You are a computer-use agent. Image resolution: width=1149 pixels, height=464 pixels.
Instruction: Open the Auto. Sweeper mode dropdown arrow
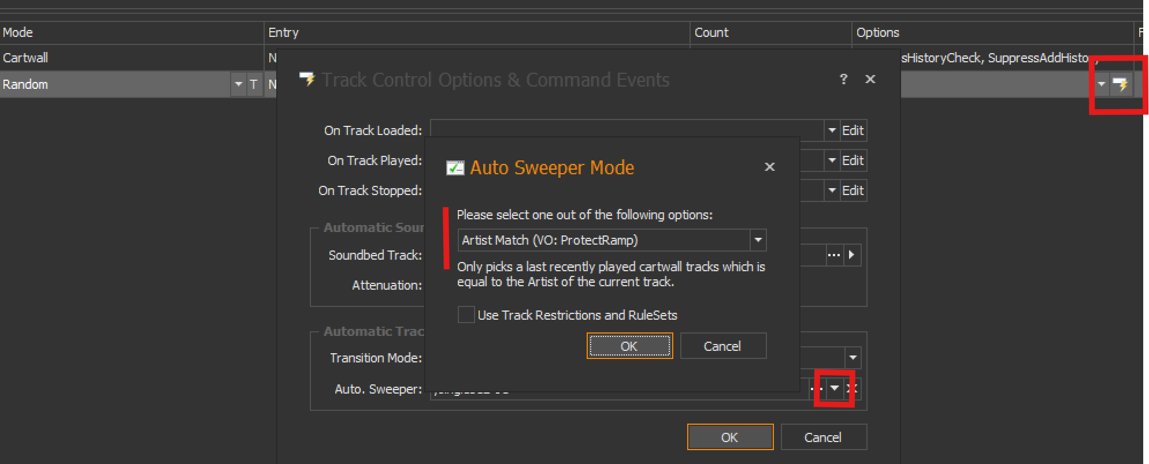834,388
